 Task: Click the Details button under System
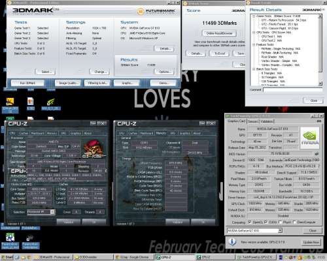tap(164, 49)
